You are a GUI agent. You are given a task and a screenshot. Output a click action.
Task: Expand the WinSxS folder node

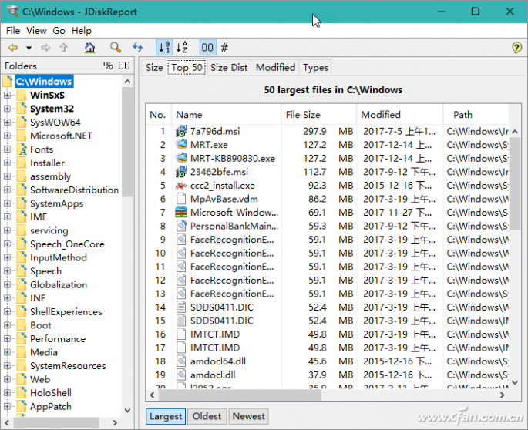(x=7, y=96)
